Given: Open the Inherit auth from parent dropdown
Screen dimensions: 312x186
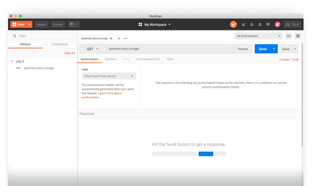Looking at the screenshot, I should 109,76.
